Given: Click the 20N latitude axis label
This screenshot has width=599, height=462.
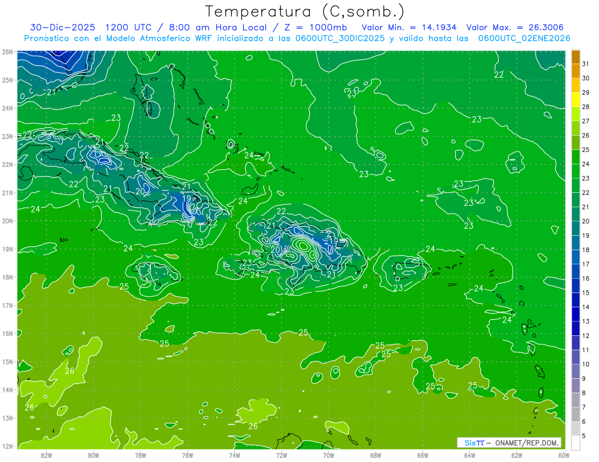Looking at the screenshot, I should [x=7, y=221].
